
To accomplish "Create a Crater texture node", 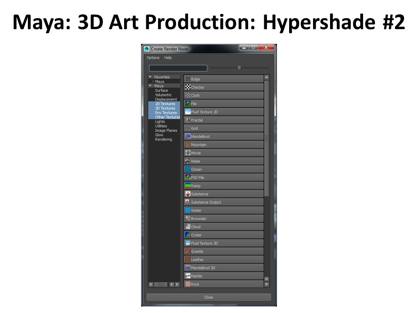I will point(223,235).
